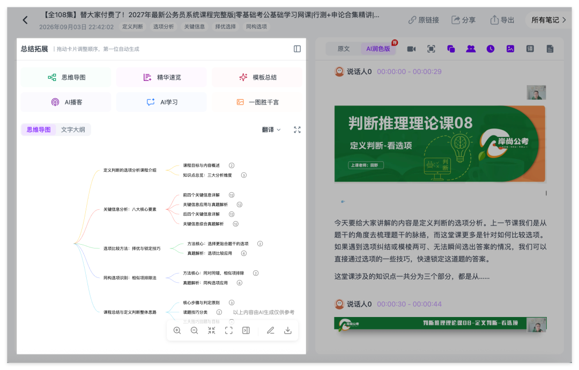Click the speakers people icon
The width and height of the screenshot is (579, 370).
pos(471,49)
